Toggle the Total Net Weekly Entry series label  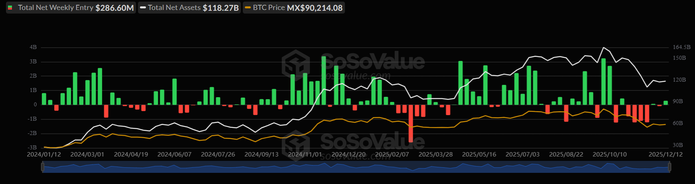55,8
